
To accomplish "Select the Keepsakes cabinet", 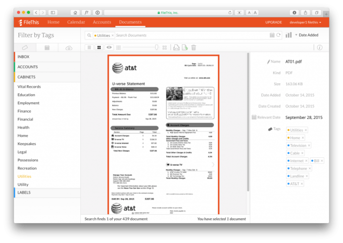I will click(x=27, y=144).
